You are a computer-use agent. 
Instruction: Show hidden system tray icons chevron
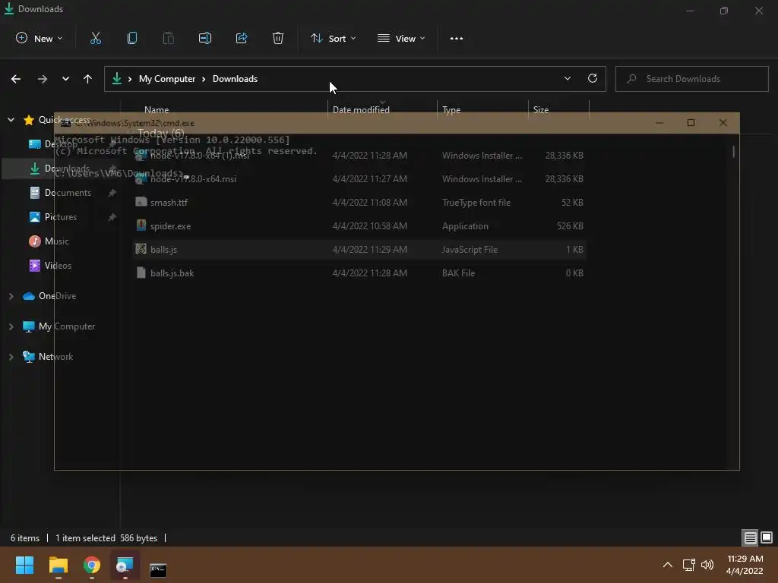(x=668, y=565)
